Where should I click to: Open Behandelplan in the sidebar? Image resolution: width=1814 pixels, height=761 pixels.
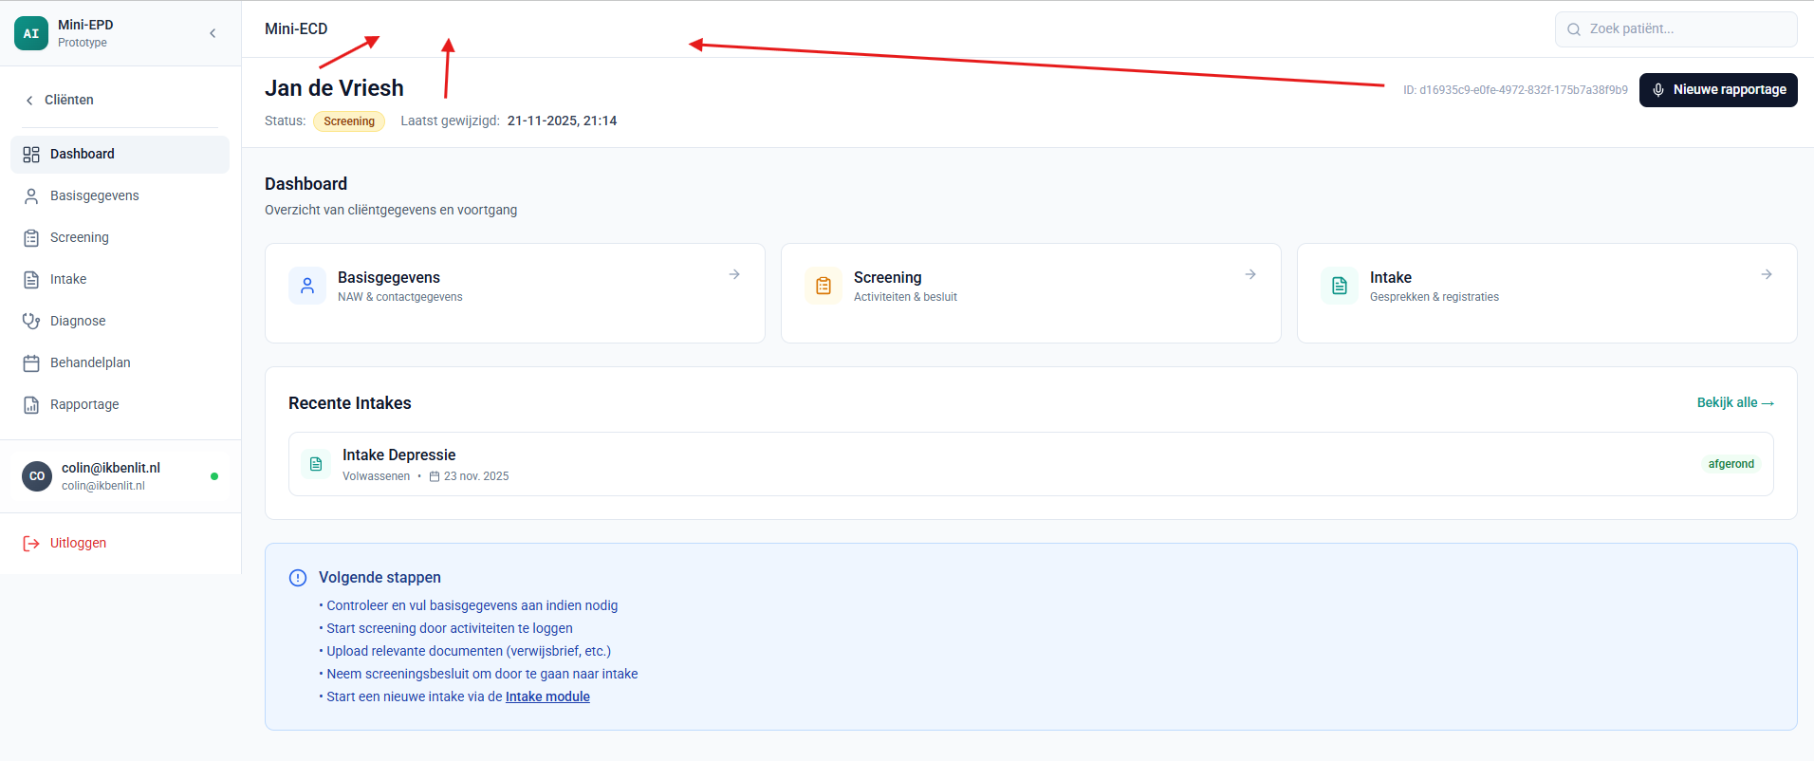[120, 363]
